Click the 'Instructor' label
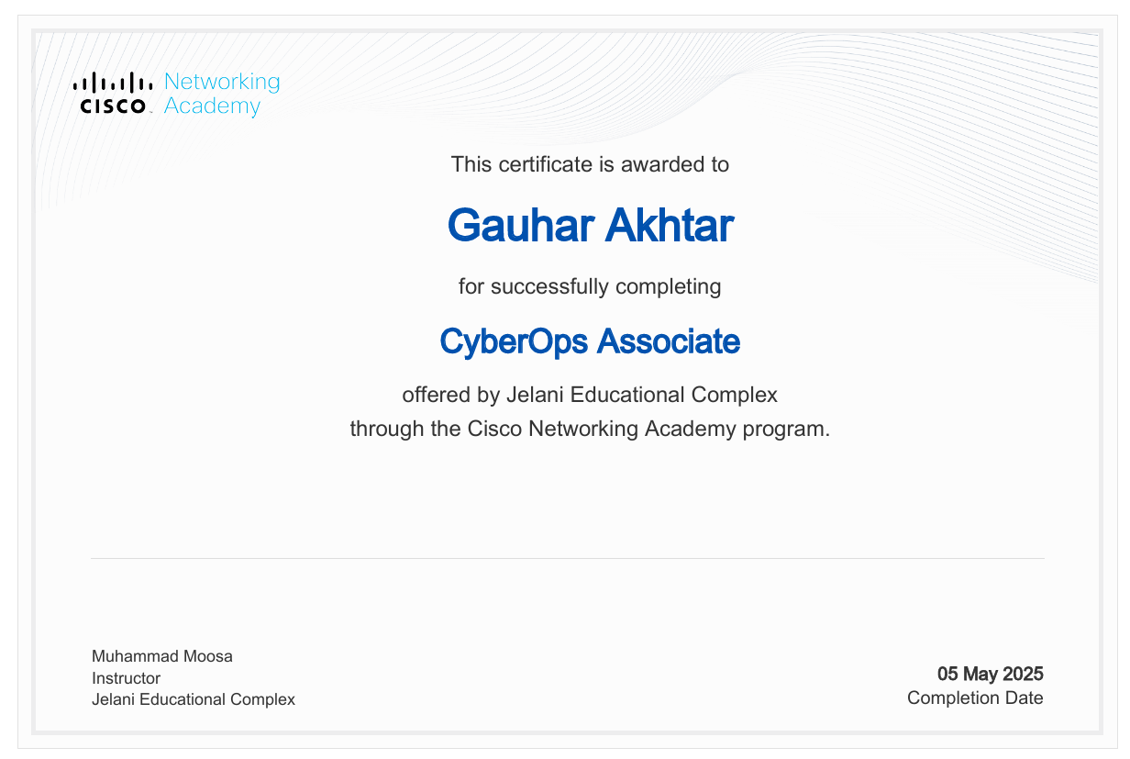This screenshot has width=1130, height=759. tap(126, 678)
